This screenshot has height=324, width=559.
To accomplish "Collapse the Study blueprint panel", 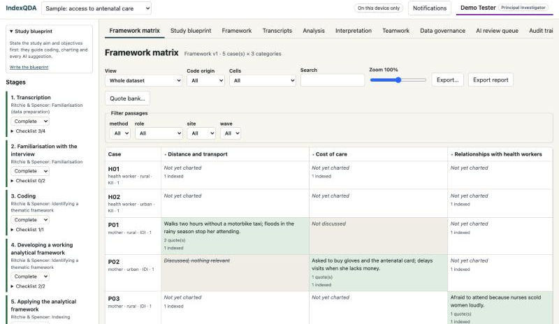I will pyautogui.click(x=31, y=31).
